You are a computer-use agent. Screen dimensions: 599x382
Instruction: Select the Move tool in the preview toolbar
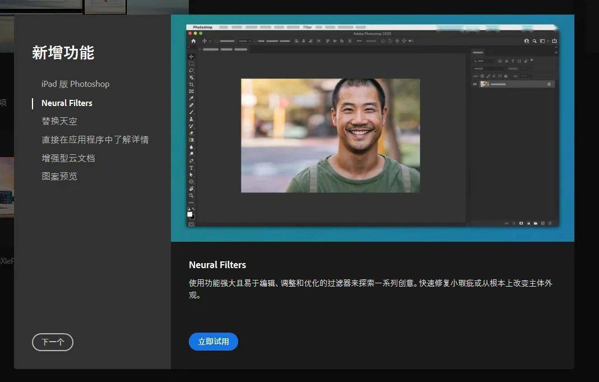(192, 57)
